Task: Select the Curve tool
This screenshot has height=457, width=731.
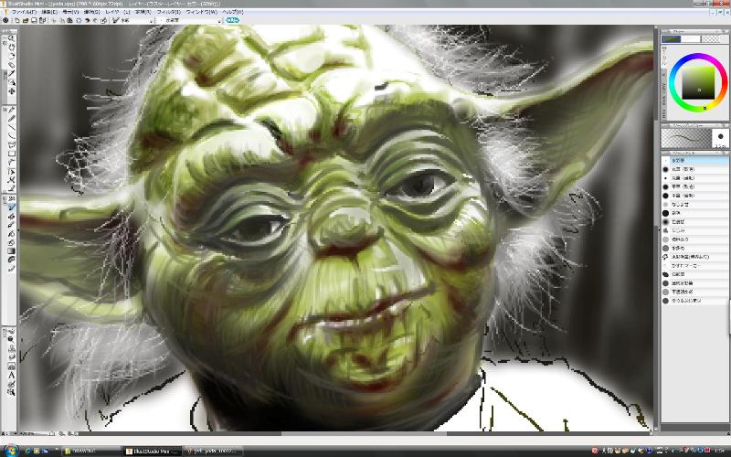Action: [11, 135]
